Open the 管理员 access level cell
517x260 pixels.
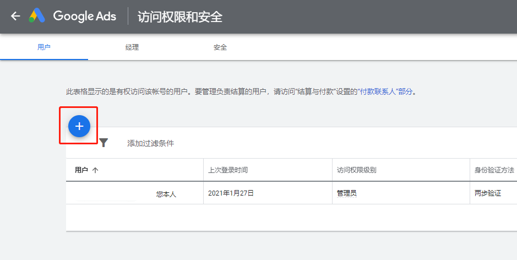(x=347, y=193)
